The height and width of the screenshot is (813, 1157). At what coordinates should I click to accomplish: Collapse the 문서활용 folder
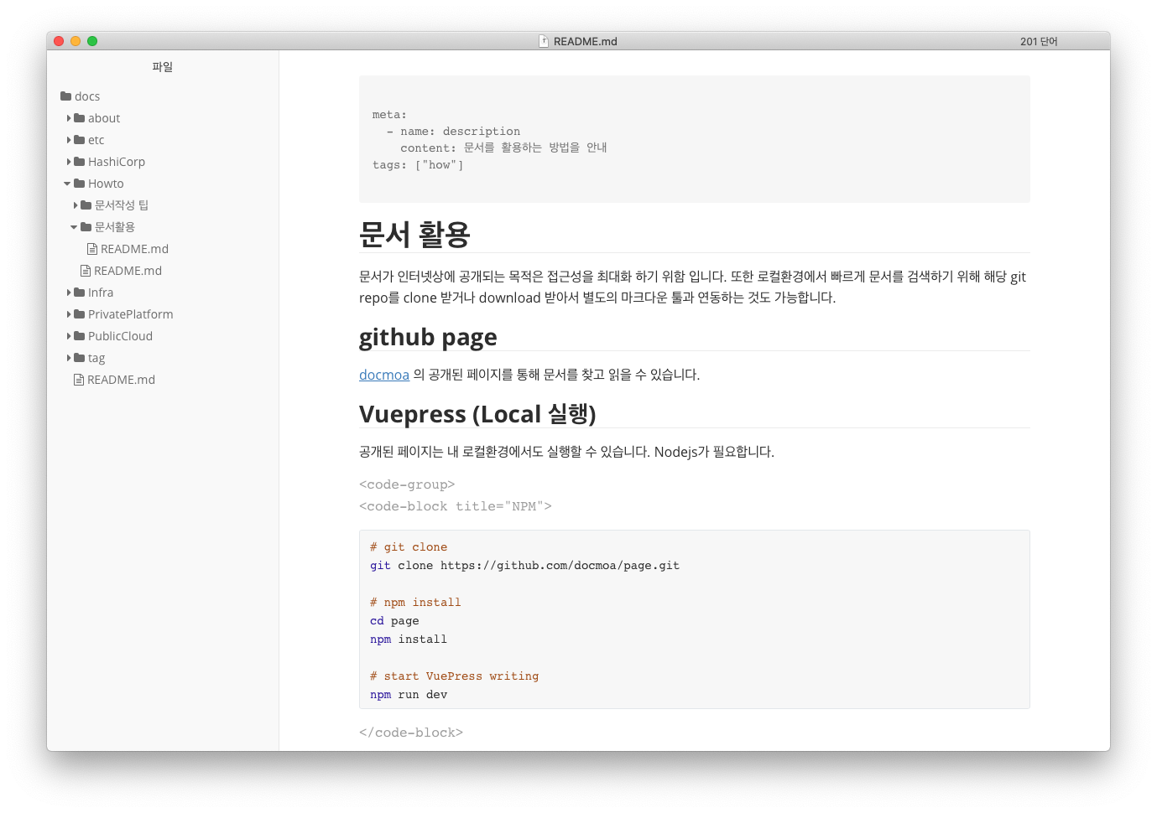point(75,227)
